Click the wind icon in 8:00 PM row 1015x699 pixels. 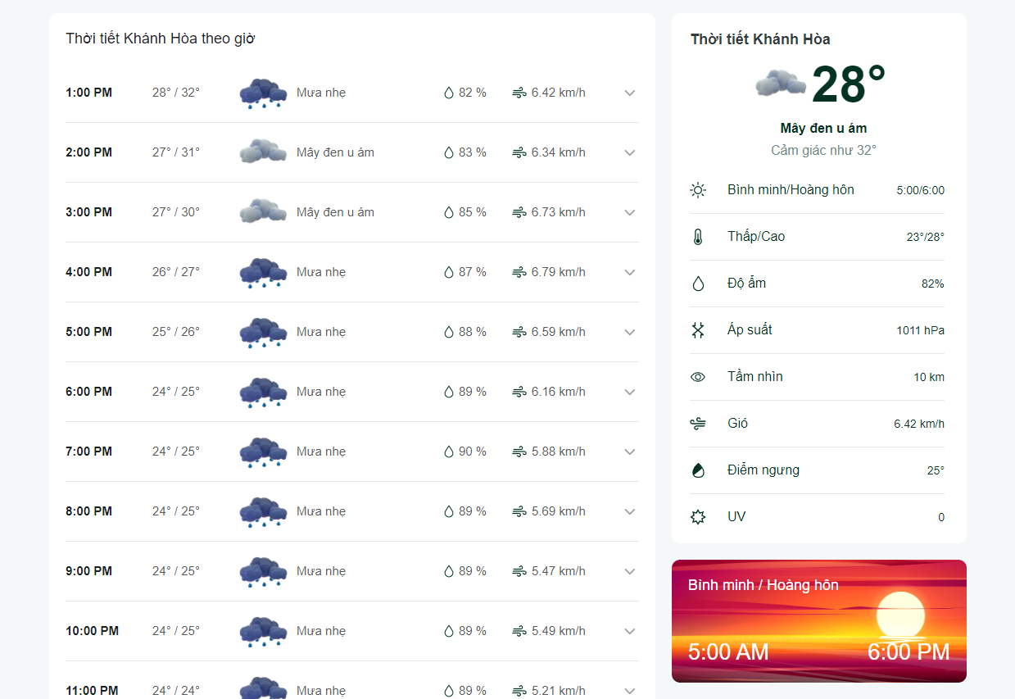click(x=519, y=511)
